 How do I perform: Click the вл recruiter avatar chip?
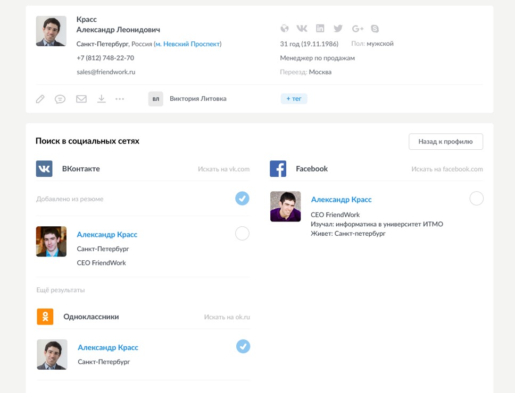[155, 98]
